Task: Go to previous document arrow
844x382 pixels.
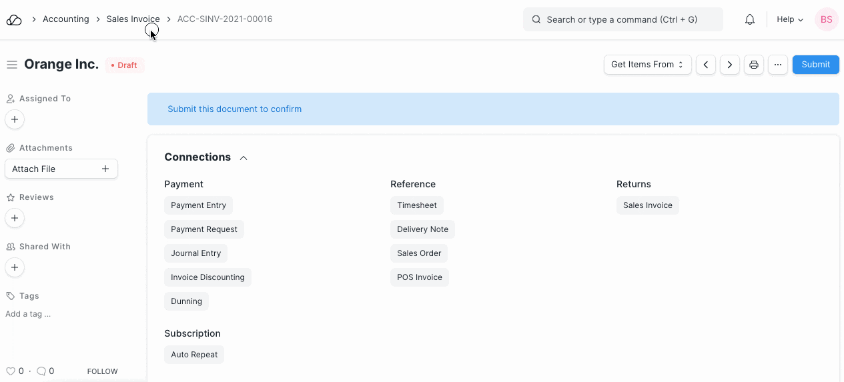Action: pos(706,65)
